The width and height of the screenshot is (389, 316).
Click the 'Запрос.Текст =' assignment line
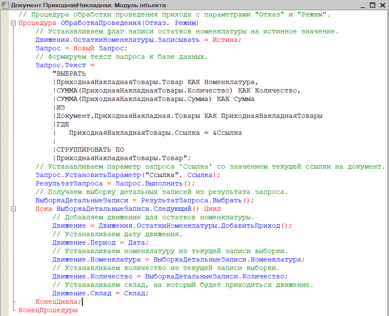[x=65, y=65]
